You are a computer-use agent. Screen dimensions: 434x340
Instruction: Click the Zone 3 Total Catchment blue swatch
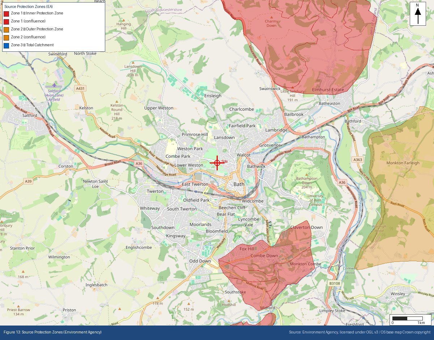click(6, 46)
